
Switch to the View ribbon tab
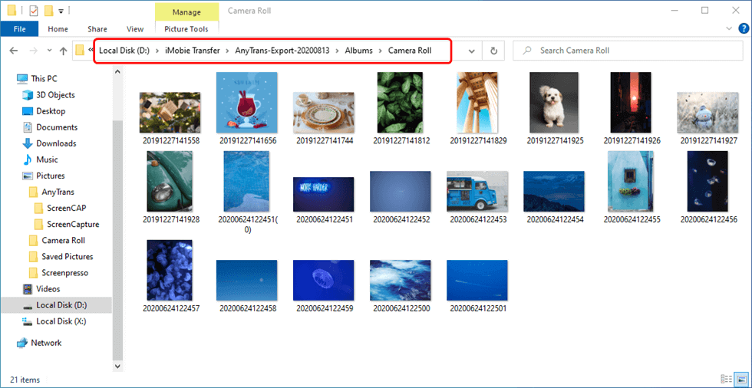coord(135,29)
